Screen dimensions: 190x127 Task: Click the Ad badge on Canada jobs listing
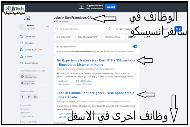(x=58, y=101)
